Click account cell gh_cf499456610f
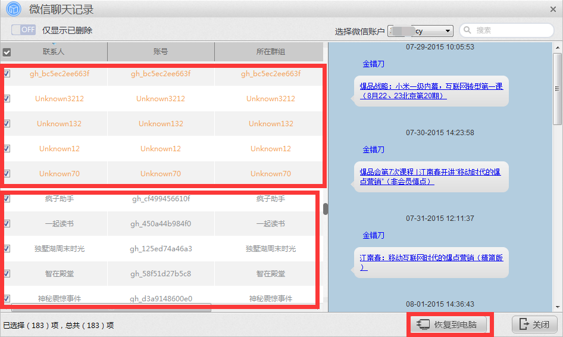Viewport: 563px width, 337px height. 161,199
